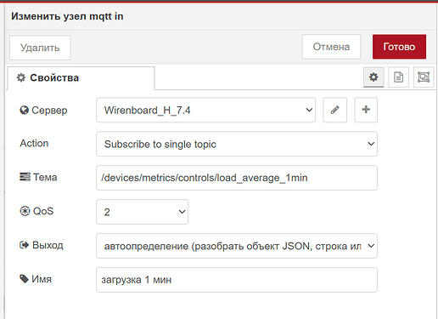This screenshot has width=438, height=319.
Task: Open node description document icon
Action: 398,77
